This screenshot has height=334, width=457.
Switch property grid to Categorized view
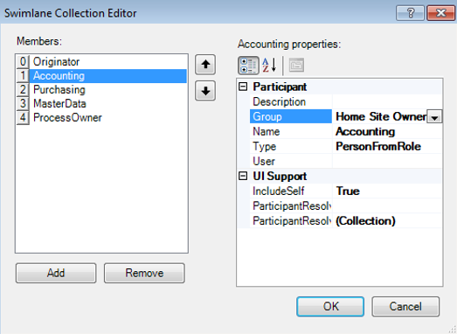[248, 65]
